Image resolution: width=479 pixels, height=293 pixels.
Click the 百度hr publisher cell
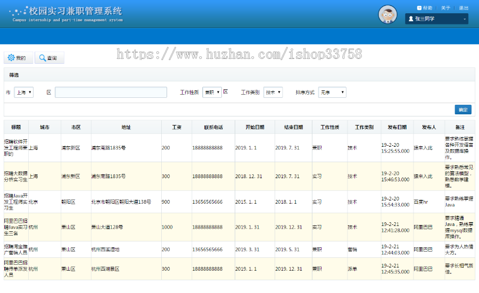pyautogui.click(x=429, y=202)
